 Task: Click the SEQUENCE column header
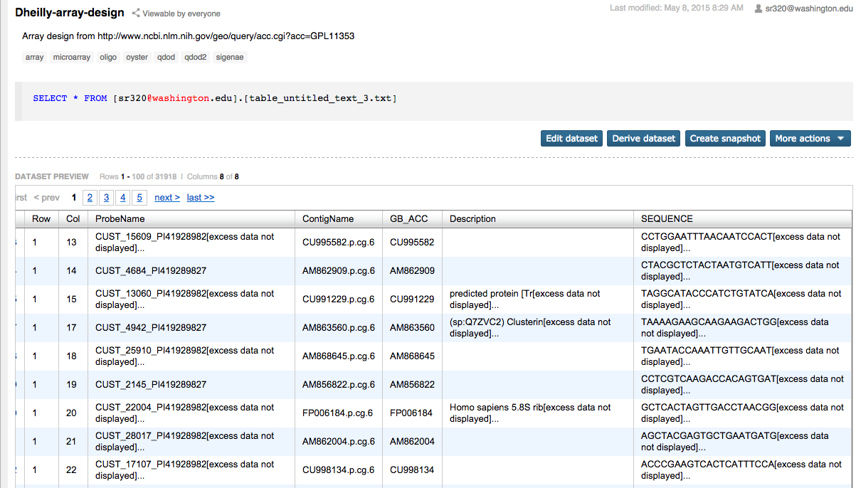pos(742,219)
